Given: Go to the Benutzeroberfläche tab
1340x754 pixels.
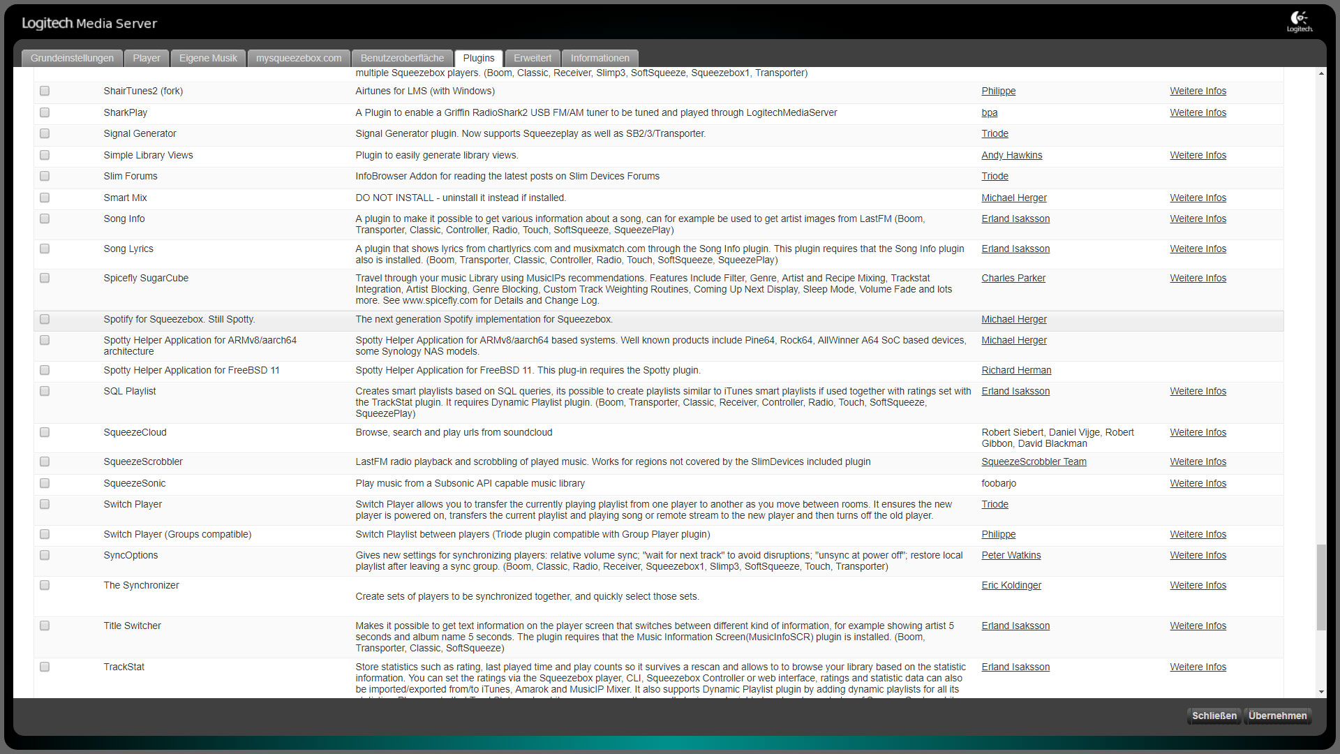Looking at the screenshot, I should 402,58.
